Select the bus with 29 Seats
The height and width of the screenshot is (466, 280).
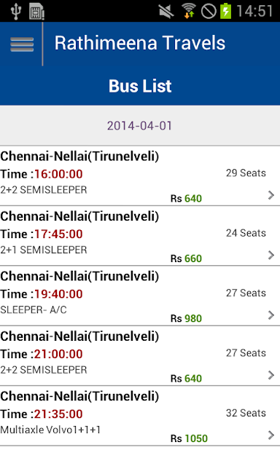coord(140,176)
